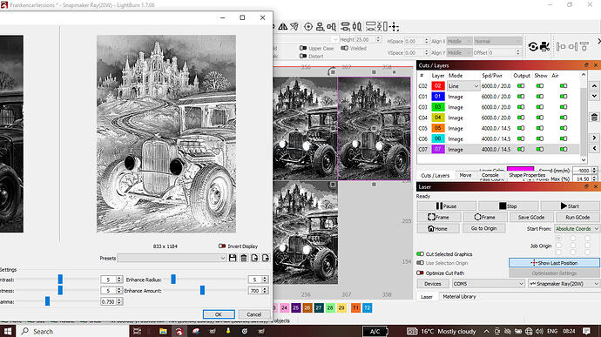Open the COM5 port dropdown
The width and height of the screenshot is (601, 337).
[x=488, y=284]
